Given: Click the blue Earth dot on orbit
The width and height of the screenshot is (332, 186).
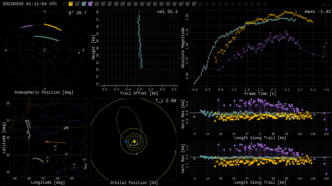Looking at the screenshot, I should 126,141.
